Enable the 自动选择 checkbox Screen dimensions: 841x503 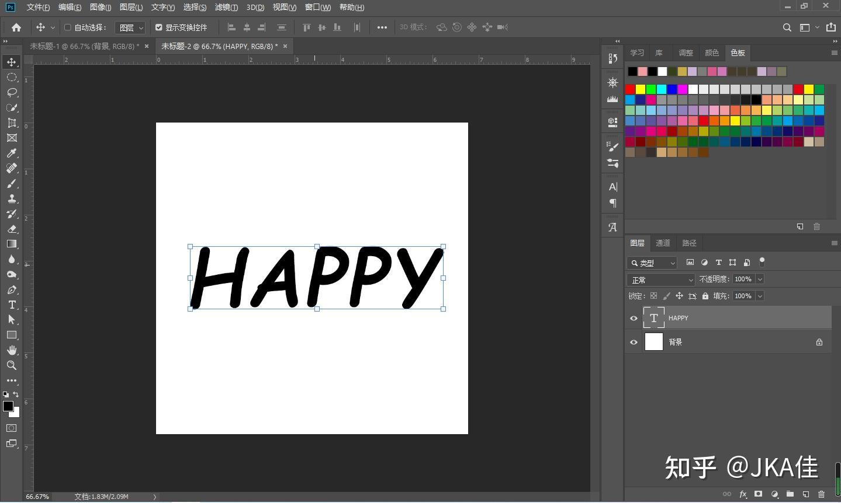point(67,27)
